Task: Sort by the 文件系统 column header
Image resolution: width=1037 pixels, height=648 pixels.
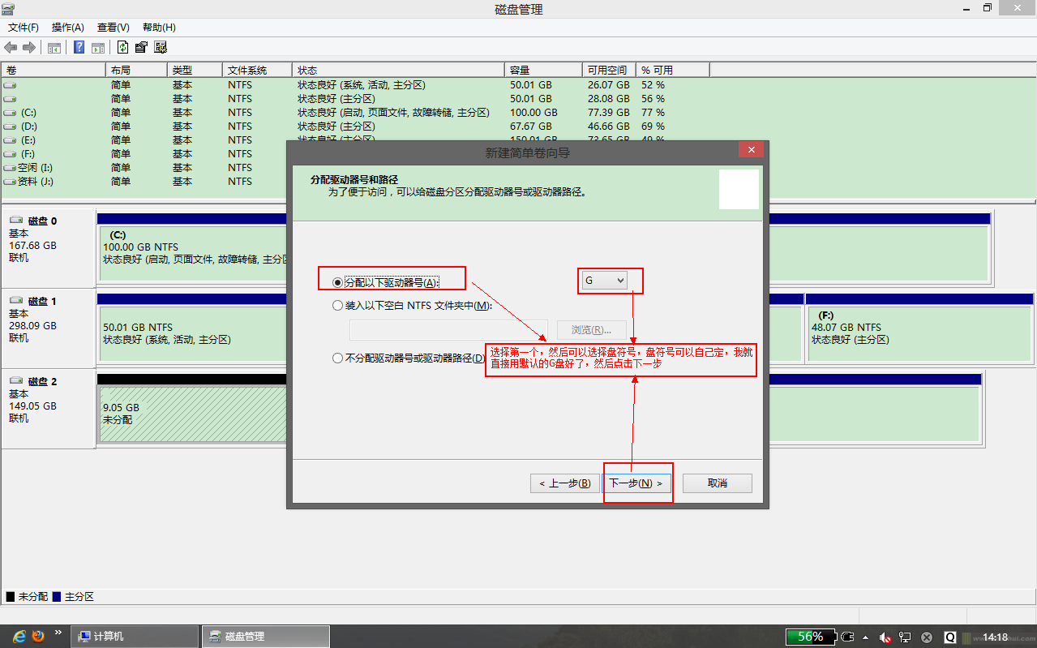Action: click(257, 71)
